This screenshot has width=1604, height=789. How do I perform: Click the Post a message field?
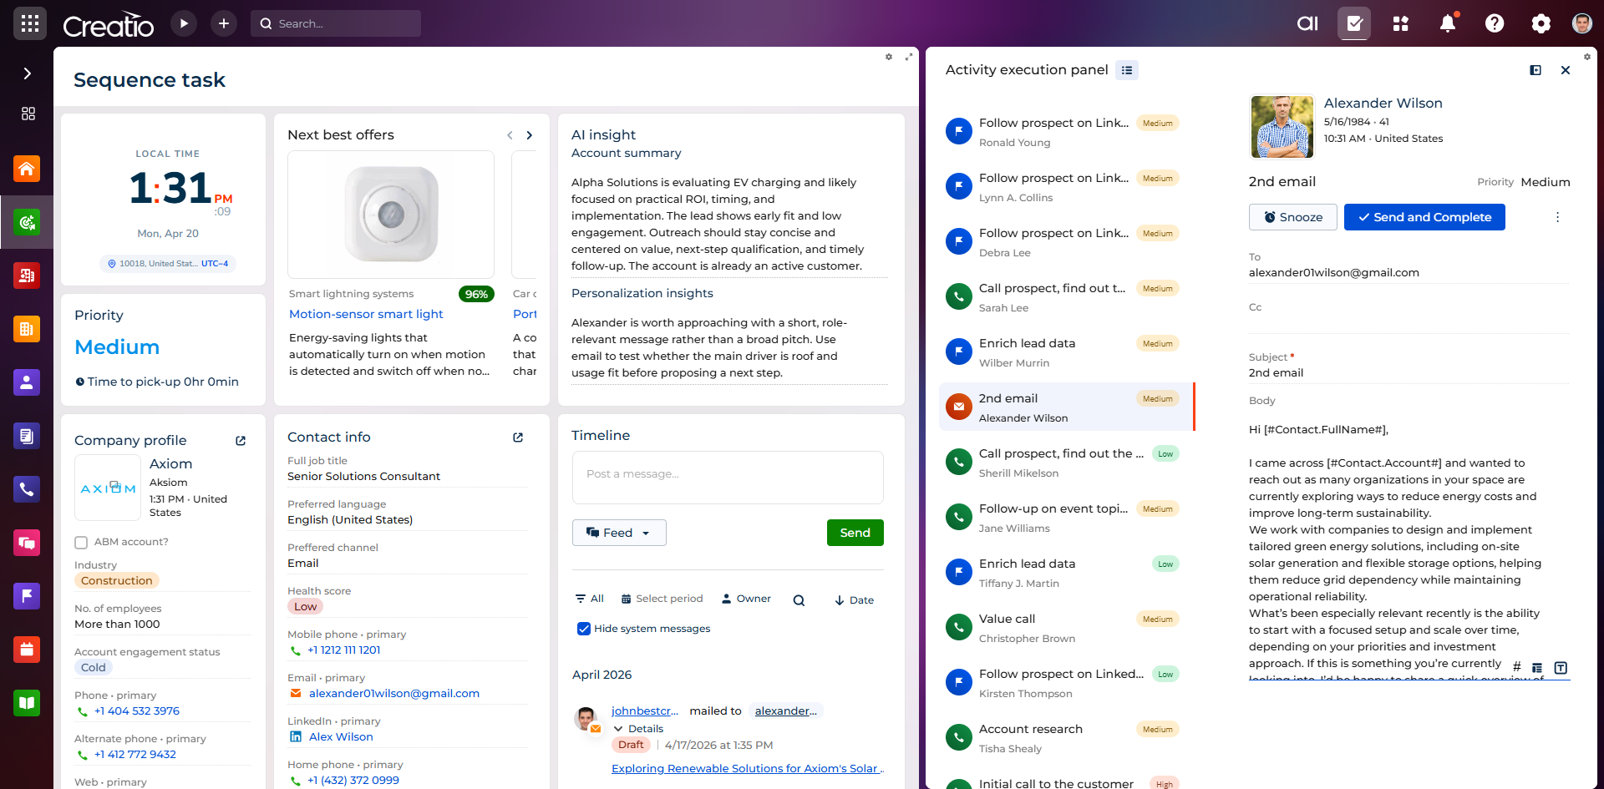click(x=727, y=474)
